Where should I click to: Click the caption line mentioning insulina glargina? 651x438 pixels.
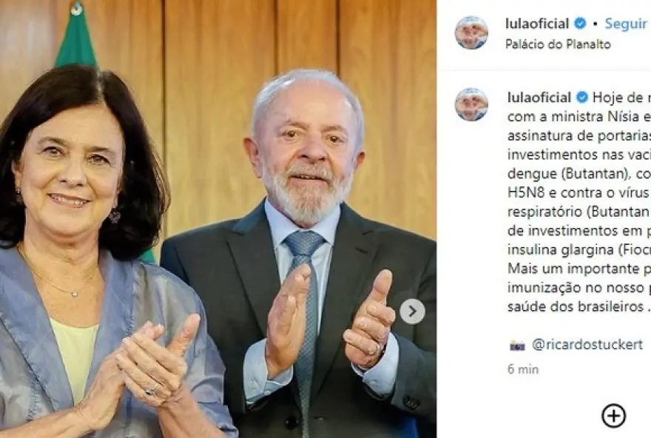point(579,250)
